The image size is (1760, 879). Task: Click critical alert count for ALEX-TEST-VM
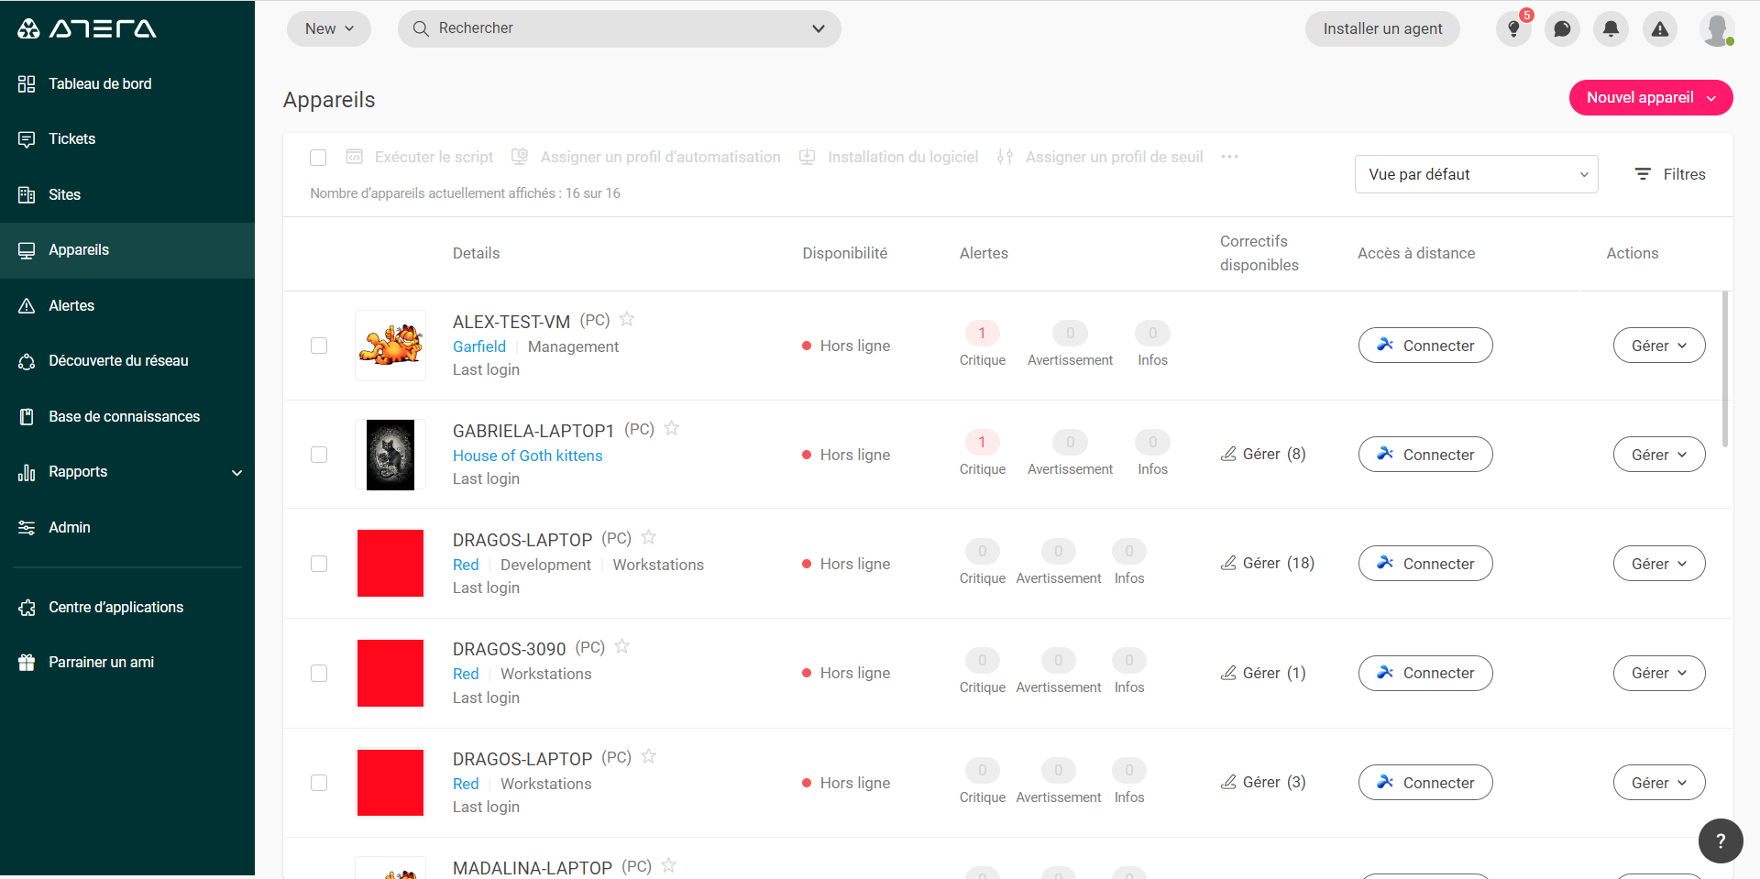(x=982, y=333)
